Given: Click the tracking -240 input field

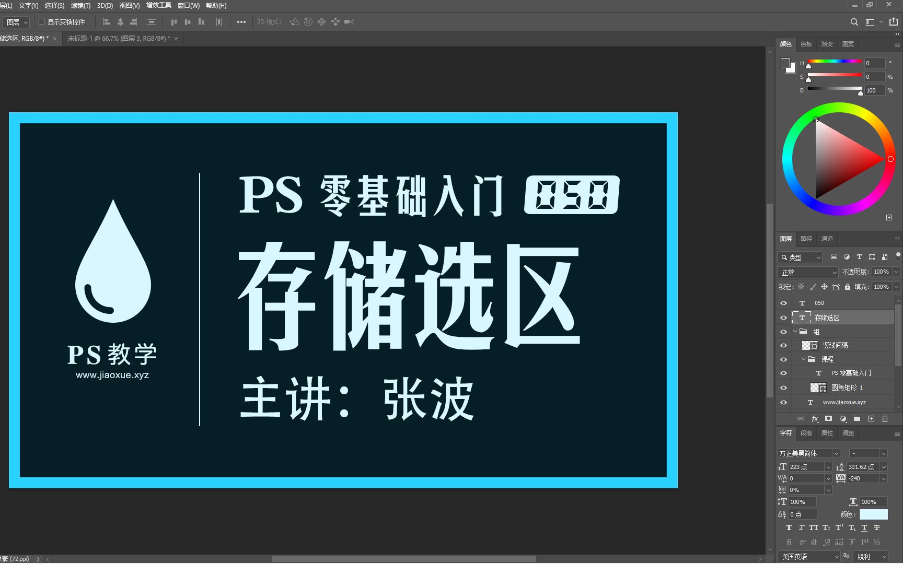Looking at the screenshot, I should pyautogui.click(x=863, y=478).
